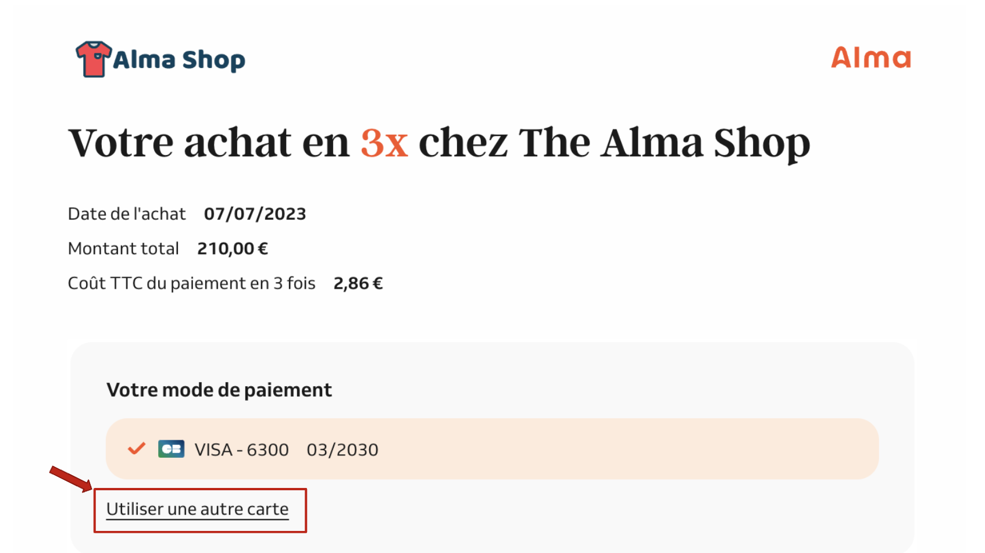Click the total amount 210,00 €

[x=233, y=249]
